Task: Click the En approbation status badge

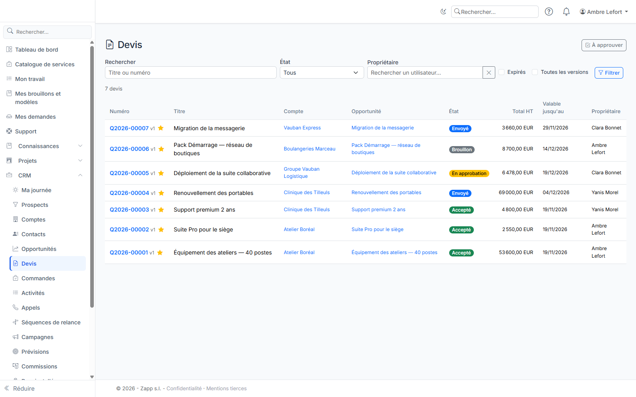Action: coord(469,173)
